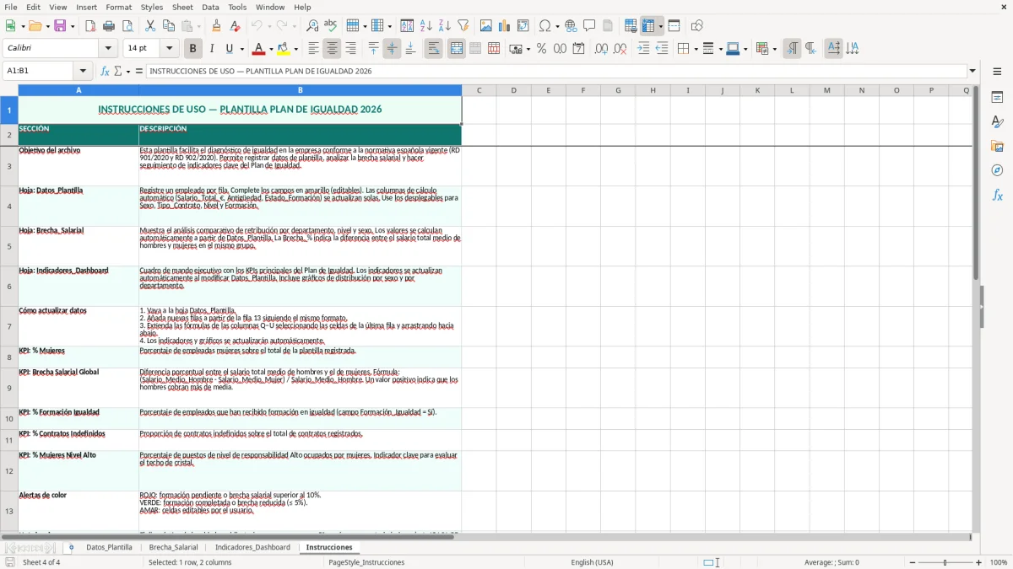Insert special character Omega icon
The image size is (1013, 569).
pyautogui.click(x=544, y=26)
